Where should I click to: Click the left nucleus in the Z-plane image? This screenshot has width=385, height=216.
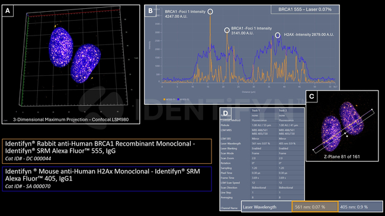(331, 134)
